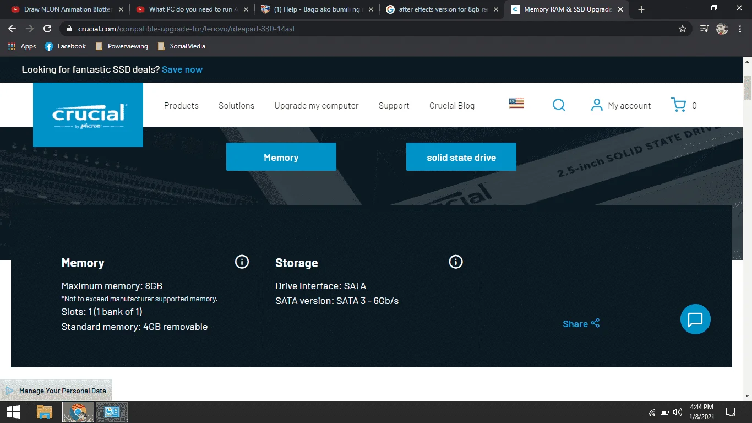The image size is (752, 423).
Task: Click the Chrome taskbar icon
Action: click(x=79, y=412)
